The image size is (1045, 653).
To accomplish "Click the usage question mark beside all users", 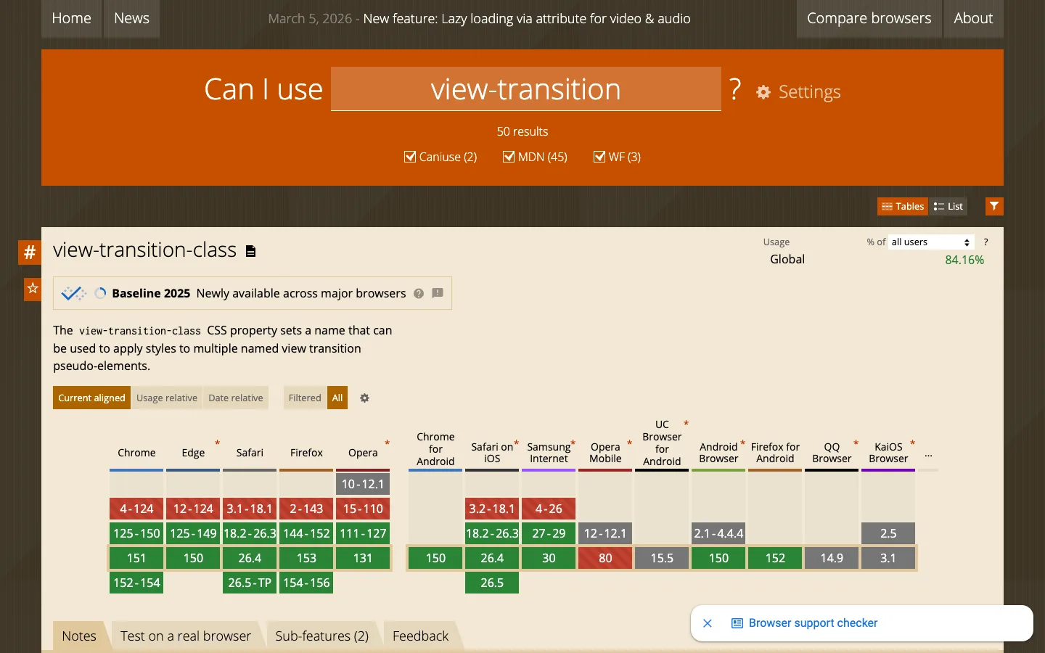I will click(985, 242).
